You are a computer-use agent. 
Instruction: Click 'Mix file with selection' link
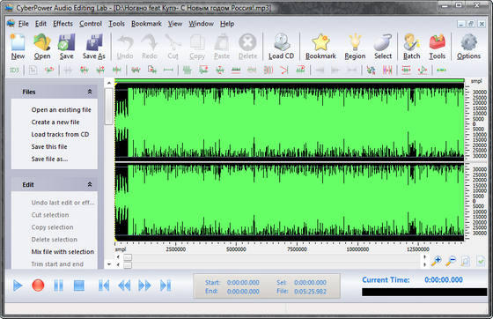pyautogui.click(x=63, y=252)
